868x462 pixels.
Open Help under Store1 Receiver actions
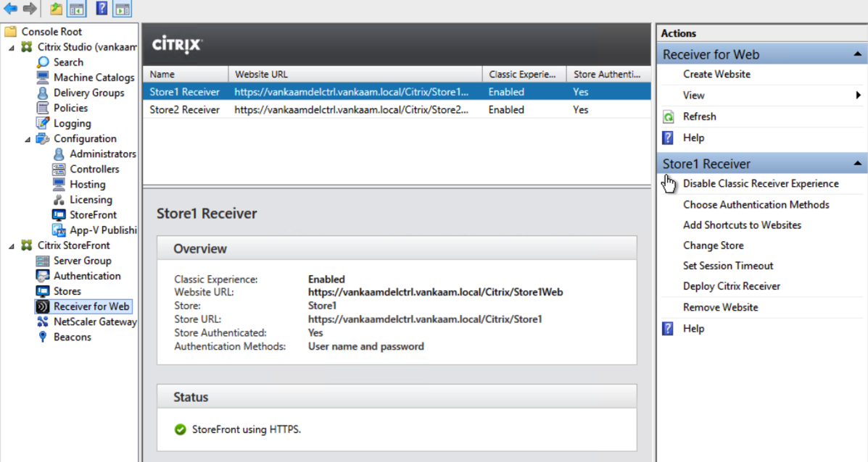tap(694, 329)
